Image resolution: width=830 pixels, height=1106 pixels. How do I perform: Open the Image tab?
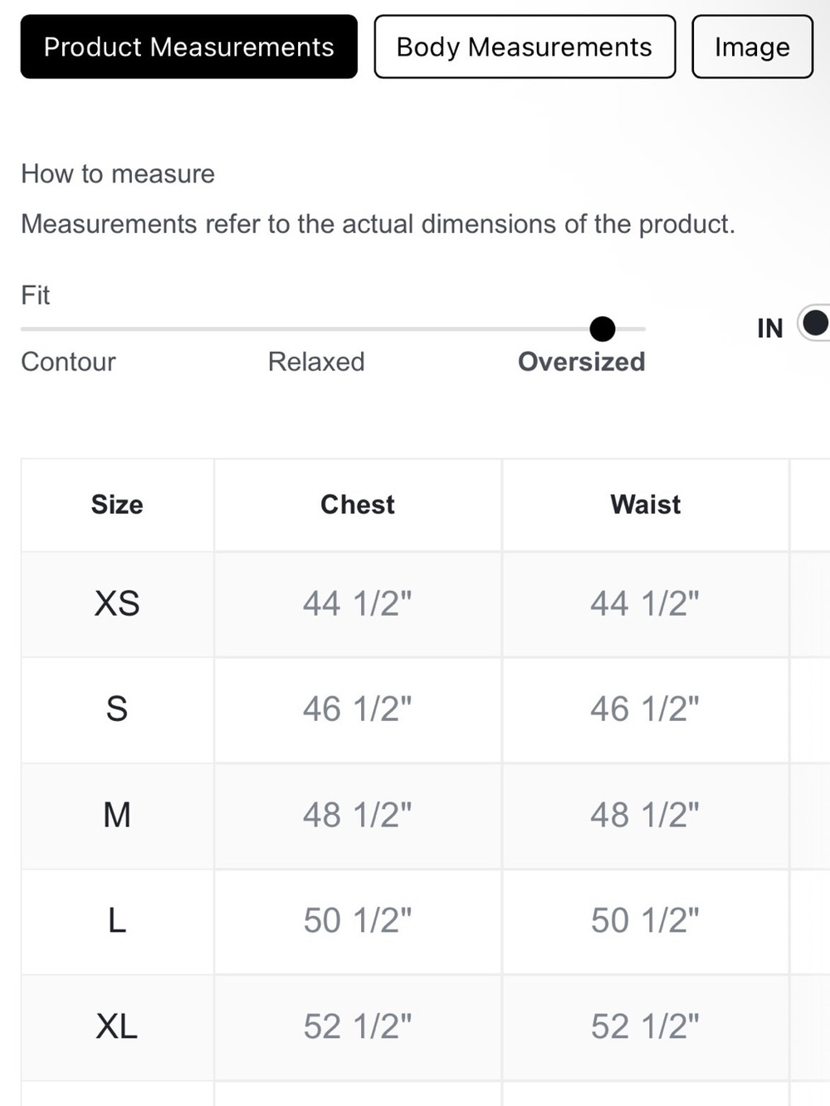pos(752,46)
